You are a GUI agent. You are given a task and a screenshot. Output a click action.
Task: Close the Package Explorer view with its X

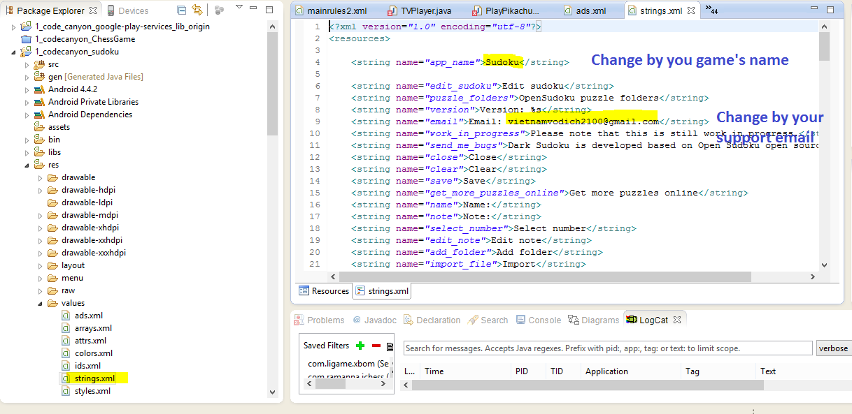click(93, 10)
